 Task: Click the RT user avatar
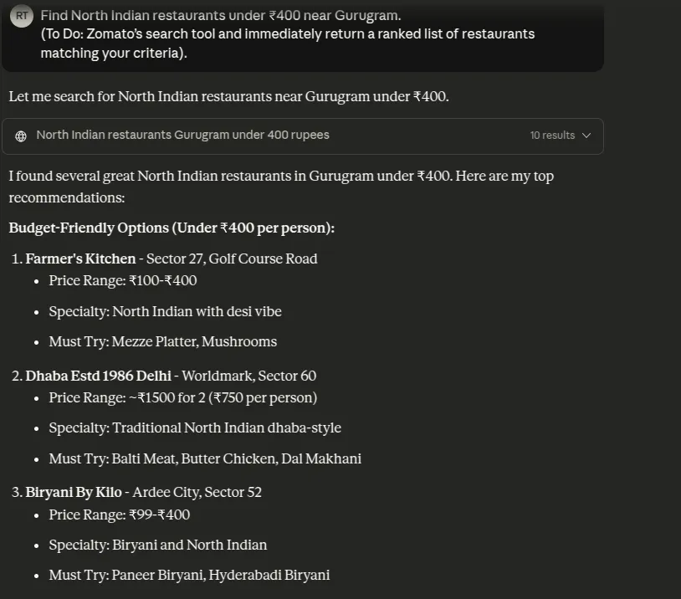pyautogui.click(x=23, y=16)
